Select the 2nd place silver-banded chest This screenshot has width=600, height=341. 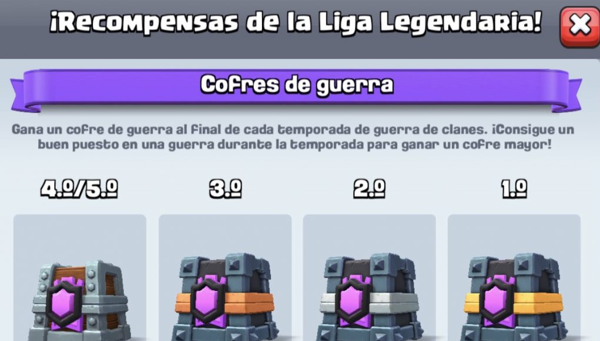369,296
